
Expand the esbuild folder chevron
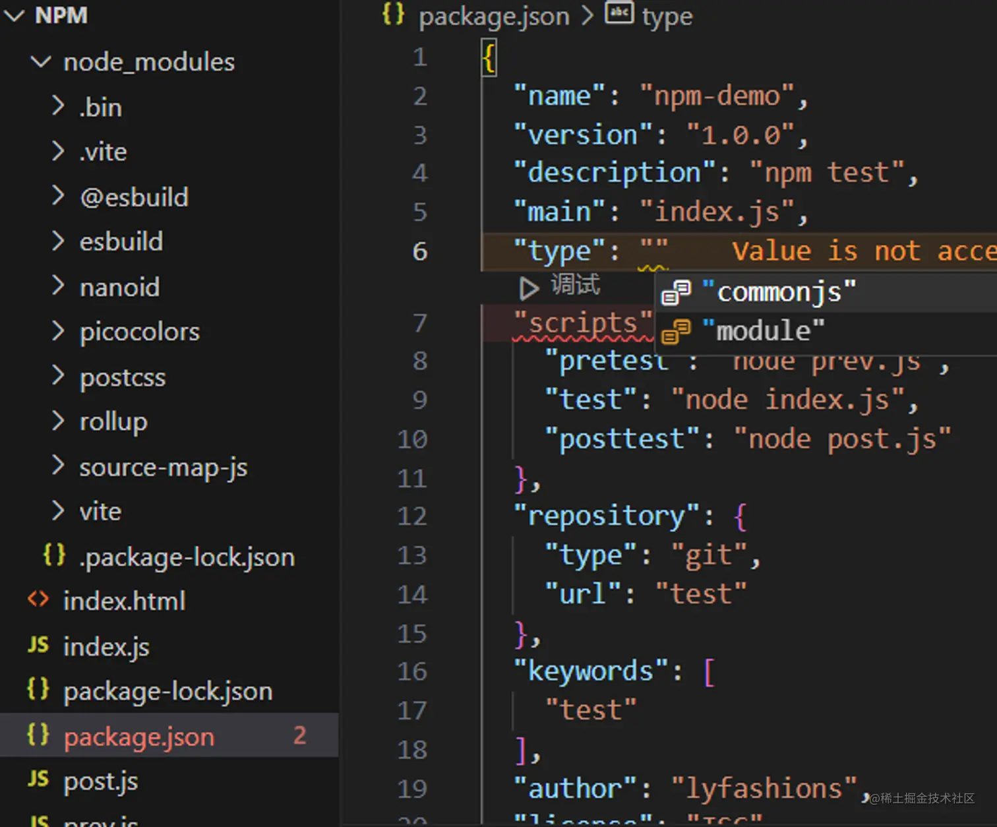pos(58,241)
